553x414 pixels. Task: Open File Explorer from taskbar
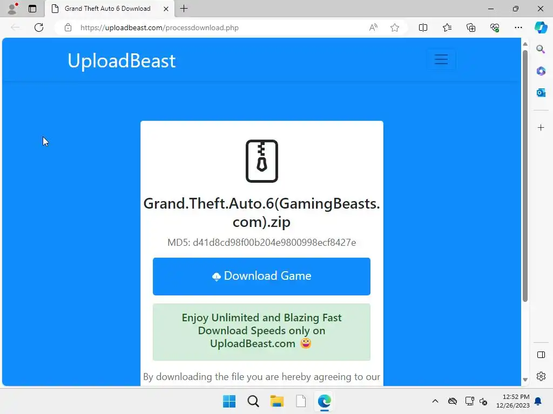click(x=277, y=401)
